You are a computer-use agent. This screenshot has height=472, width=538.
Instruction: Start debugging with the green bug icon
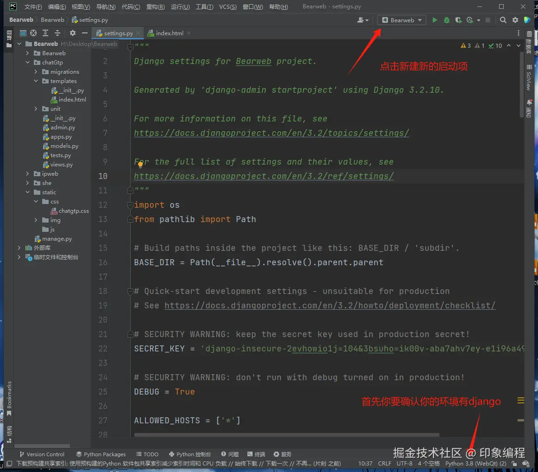click(446, 20)
